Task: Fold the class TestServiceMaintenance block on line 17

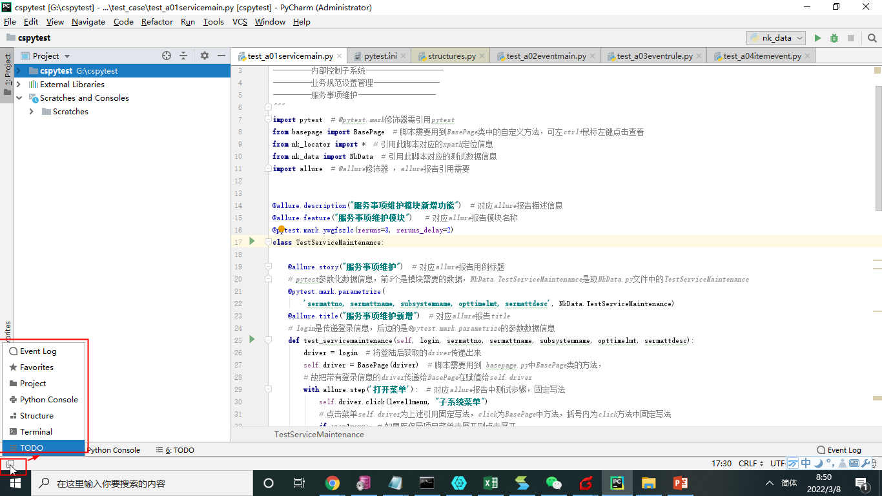Action: click(267, 242)
